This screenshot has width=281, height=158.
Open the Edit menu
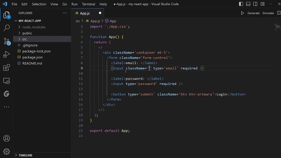click(25, 4)
